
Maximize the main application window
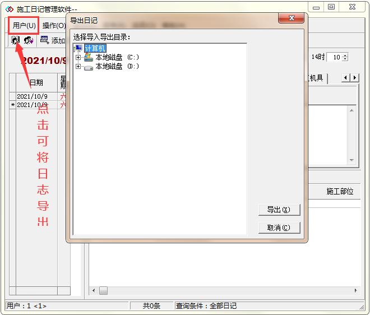coord(331,7)
